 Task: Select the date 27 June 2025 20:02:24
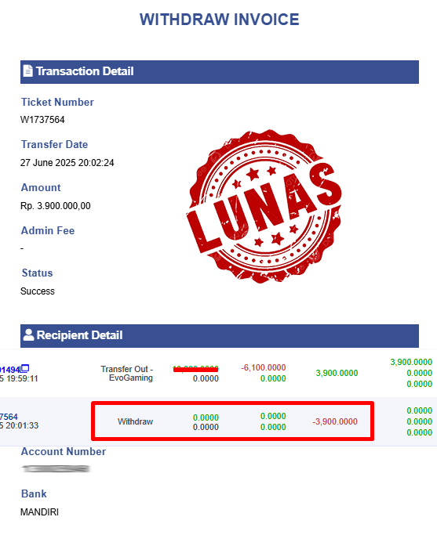67,163
